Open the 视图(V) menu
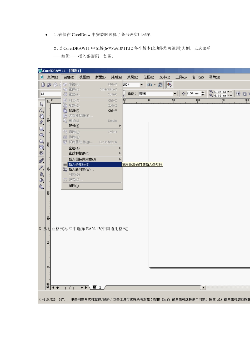Screen dimensions: 250x354 [84, 77]
